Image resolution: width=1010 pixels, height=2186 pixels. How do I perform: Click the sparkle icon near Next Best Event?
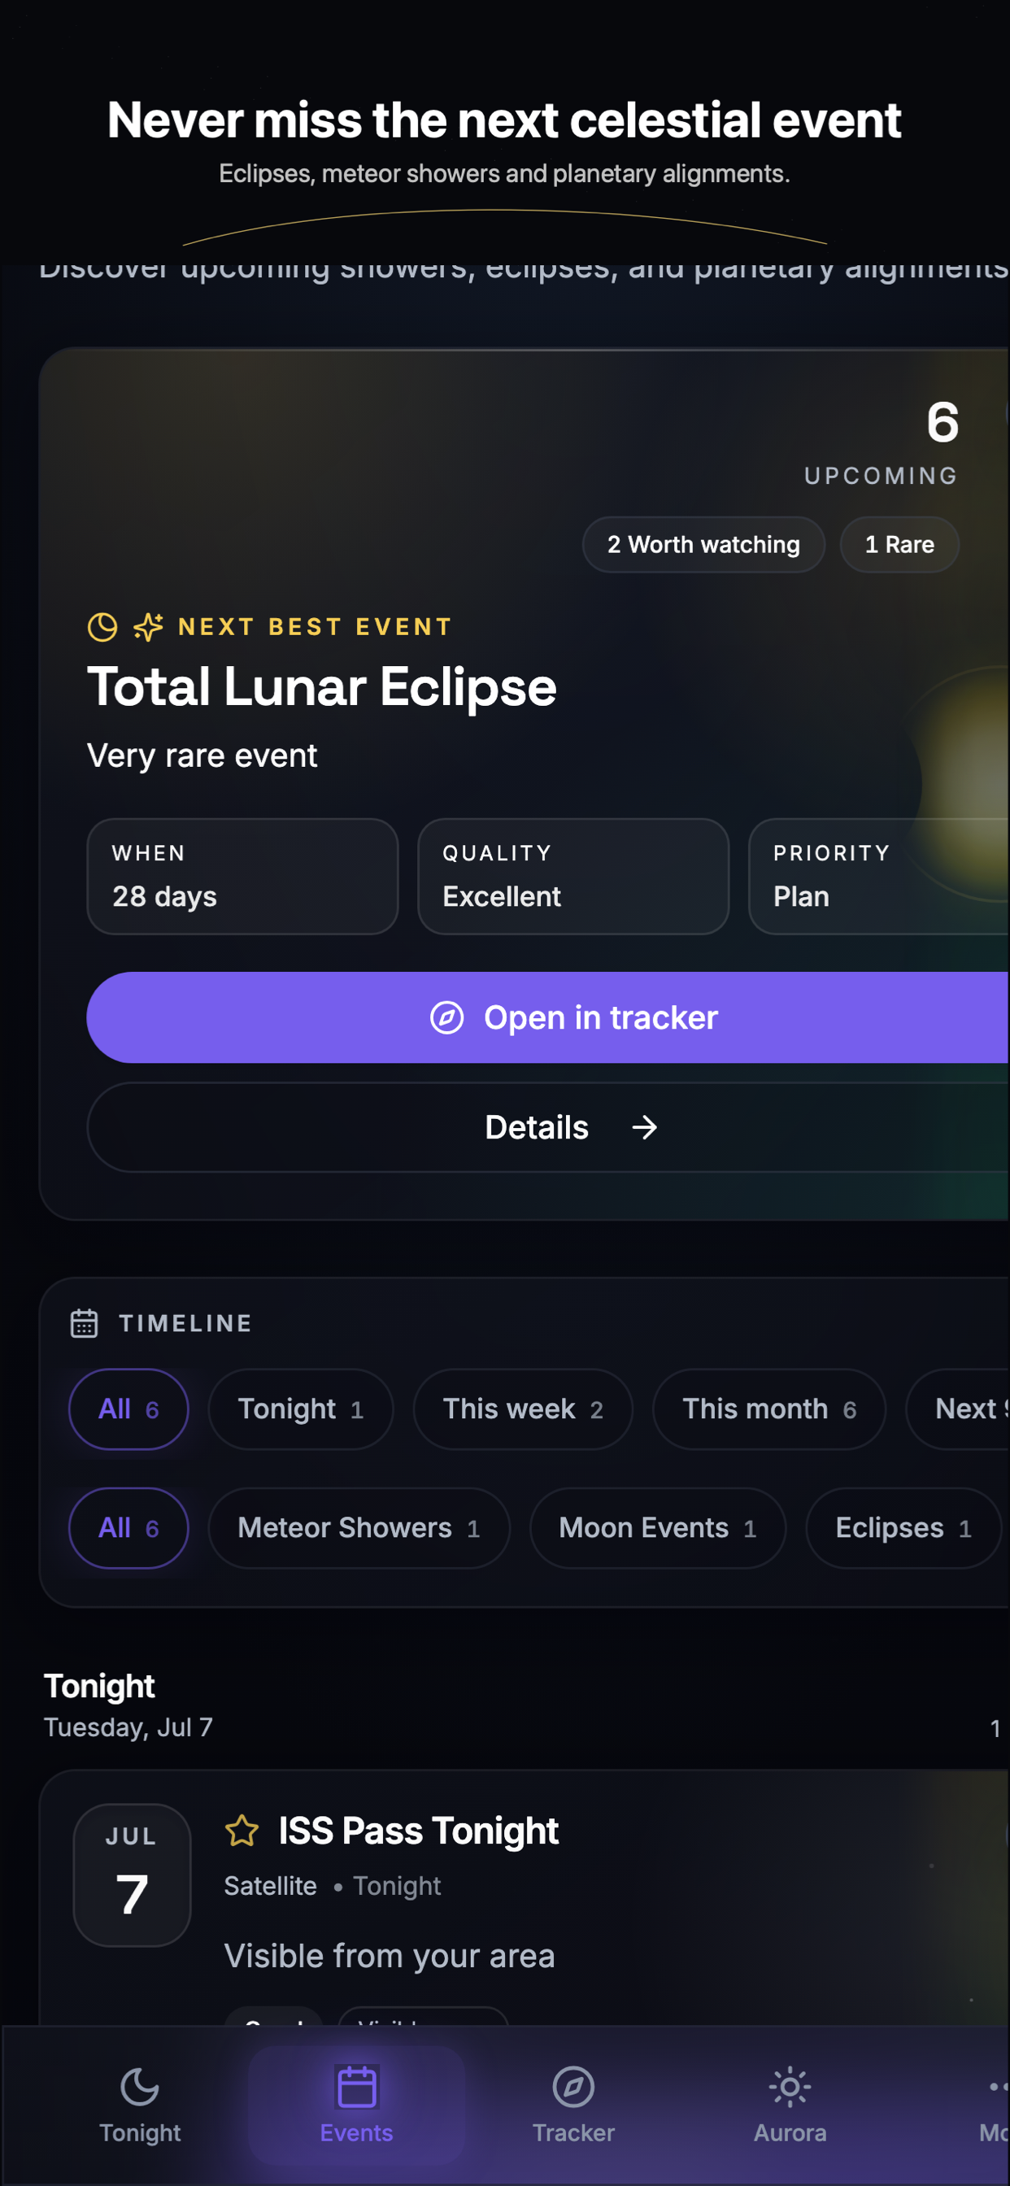[x=149, y=627]
